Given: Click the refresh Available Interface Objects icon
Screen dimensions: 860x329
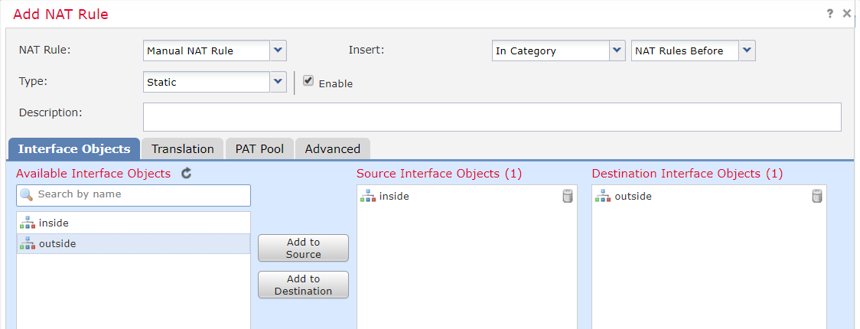Looking at the screenshot, I should (187, 174).
